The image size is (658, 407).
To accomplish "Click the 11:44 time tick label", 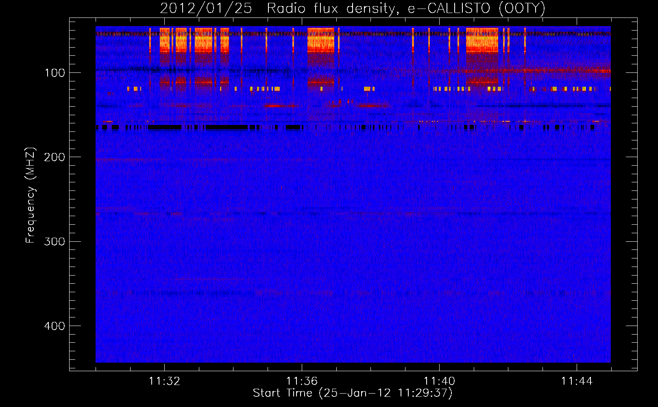I will pos(577,381).
